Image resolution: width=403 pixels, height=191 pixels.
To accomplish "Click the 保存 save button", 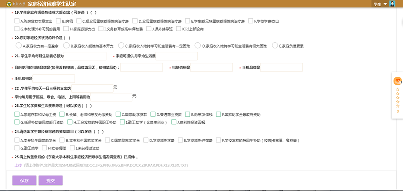I will point(24,181).
